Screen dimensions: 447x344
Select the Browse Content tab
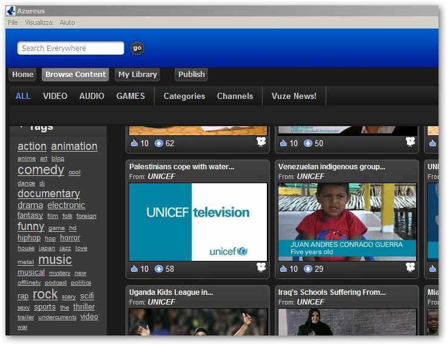pos(76,75)
